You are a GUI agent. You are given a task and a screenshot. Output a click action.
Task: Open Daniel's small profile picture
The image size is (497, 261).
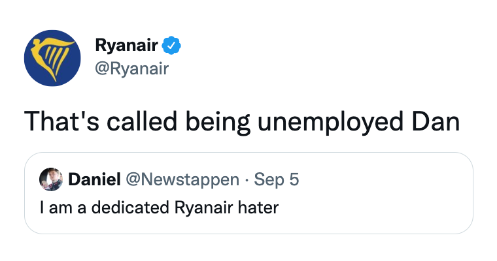click(51, 179)
